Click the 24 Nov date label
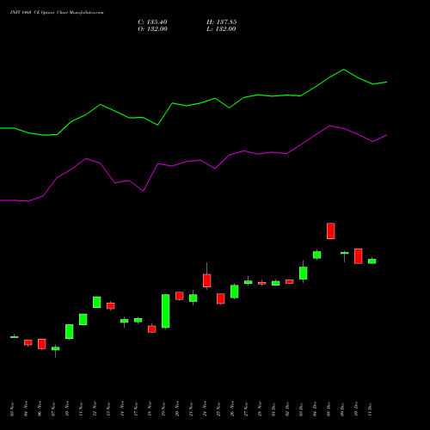The image size is (430, 430). (205, 409)
